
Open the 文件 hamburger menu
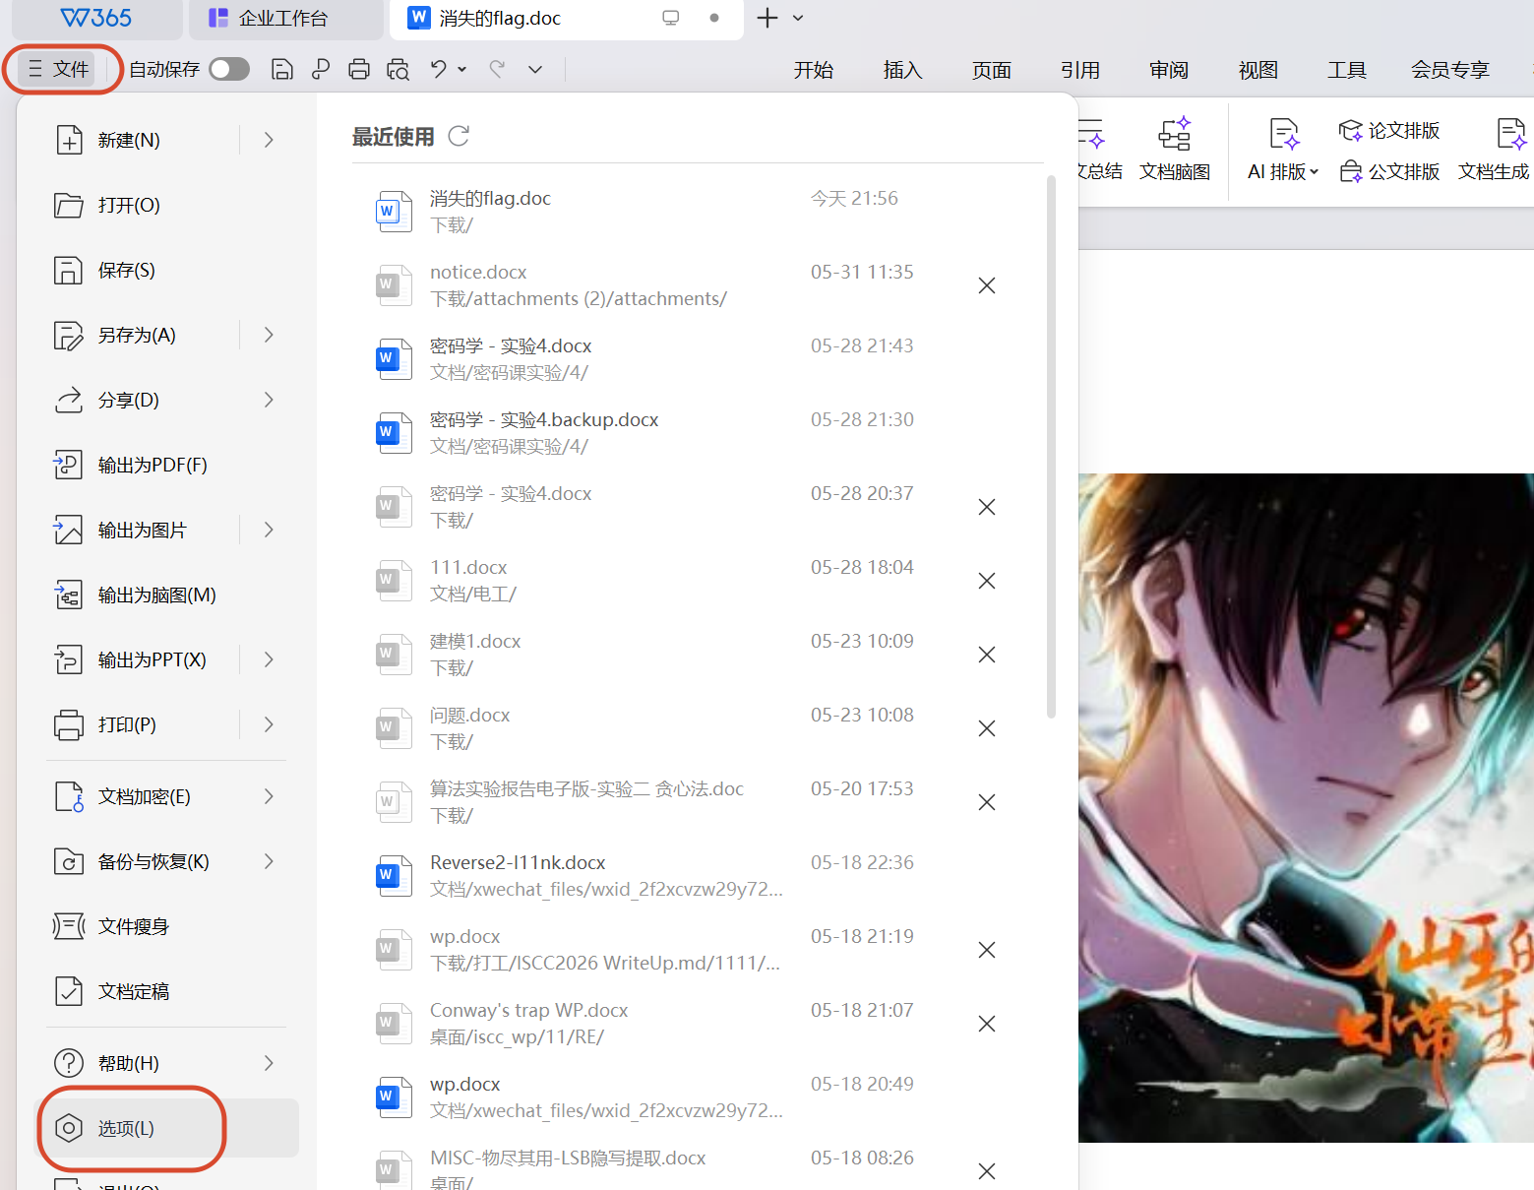[58, 69]
